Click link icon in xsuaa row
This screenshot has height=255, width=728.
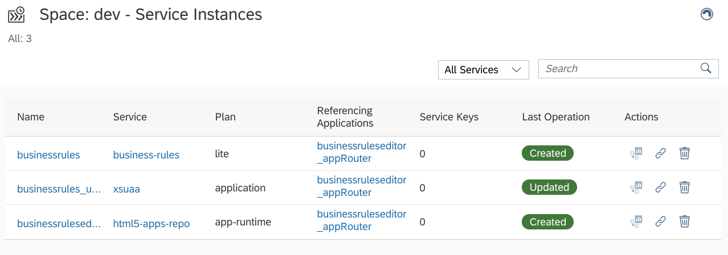660,187
